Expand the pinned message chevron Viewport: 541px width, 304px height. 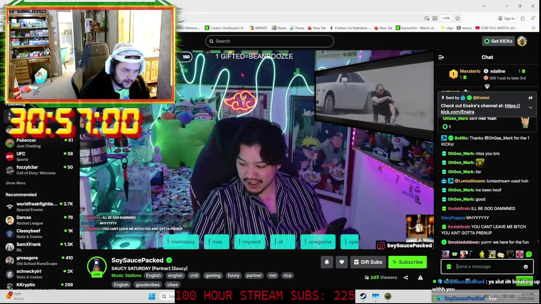530,108
